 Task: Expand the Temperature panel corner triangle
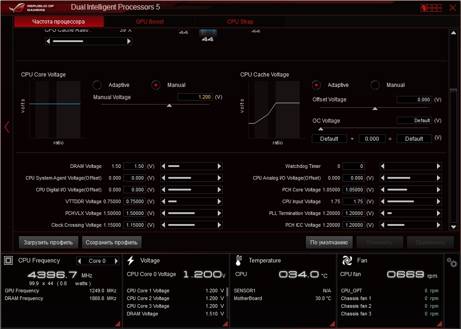(x=332, y=324)
